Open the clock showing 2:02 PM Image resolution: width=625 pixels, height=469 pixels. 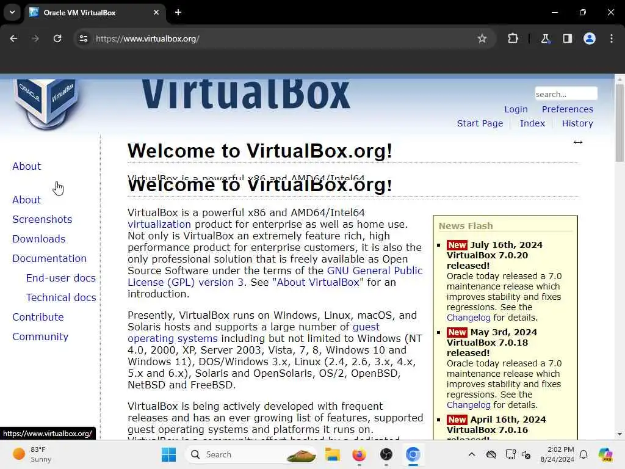click(x=557, y=454)
